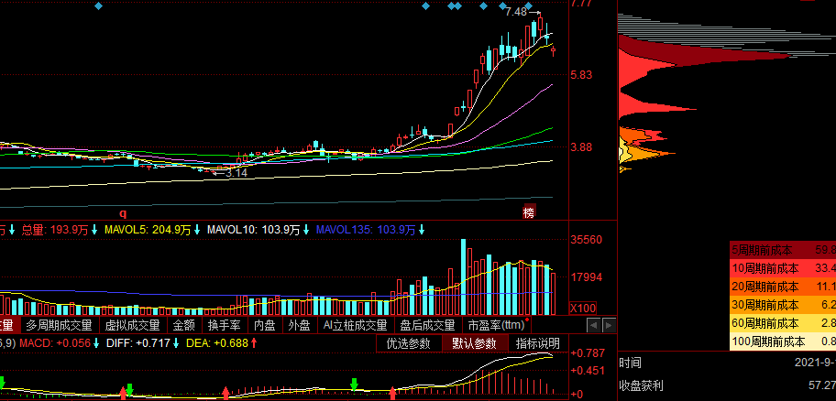Switch to the 换手率 tab
The width and height of the screenshot is (836, 401).
point(224,325)
